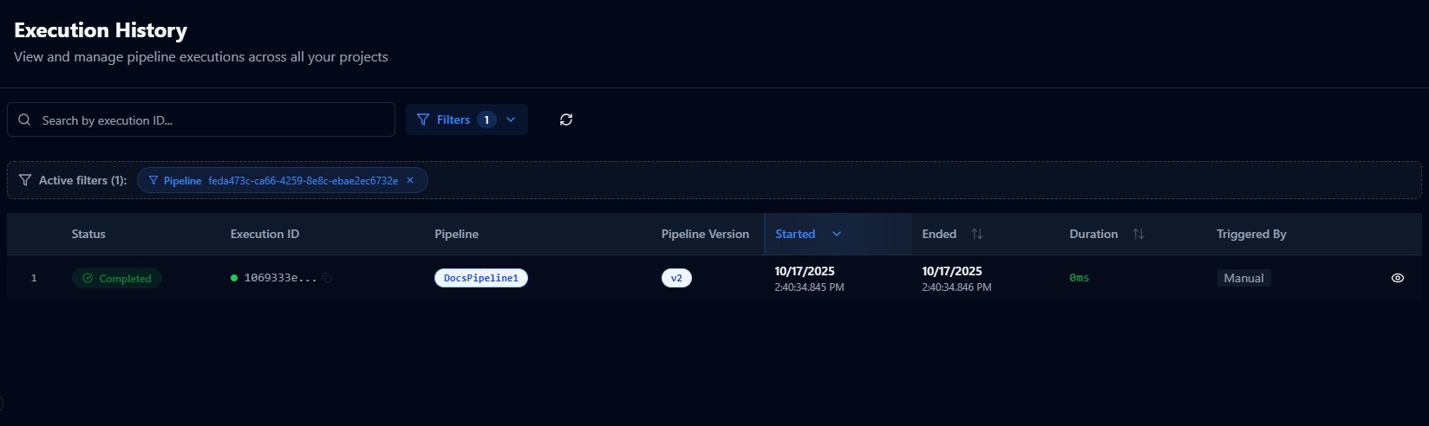1429x426 pixels.
Task: Copy the execution ID 1069333e
Action: (327, 278)
